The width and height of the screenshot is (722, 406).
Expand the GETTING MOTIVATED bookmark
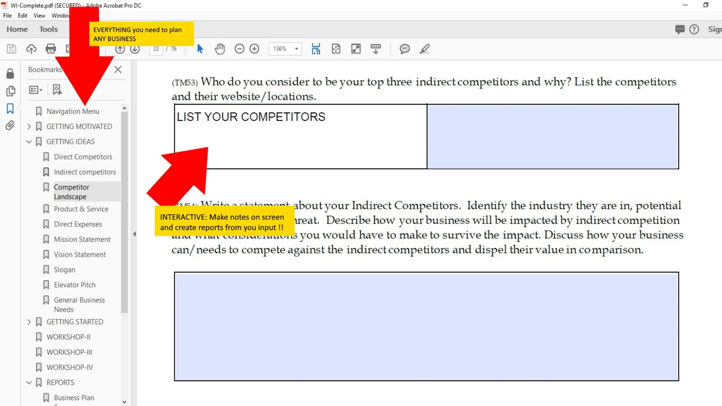pos(29,127)
